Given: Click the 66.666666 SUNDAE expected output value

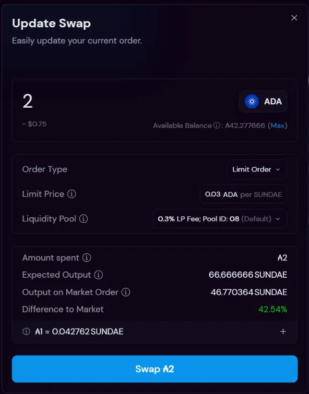Looking at the screenshot, I should [248, 275].
